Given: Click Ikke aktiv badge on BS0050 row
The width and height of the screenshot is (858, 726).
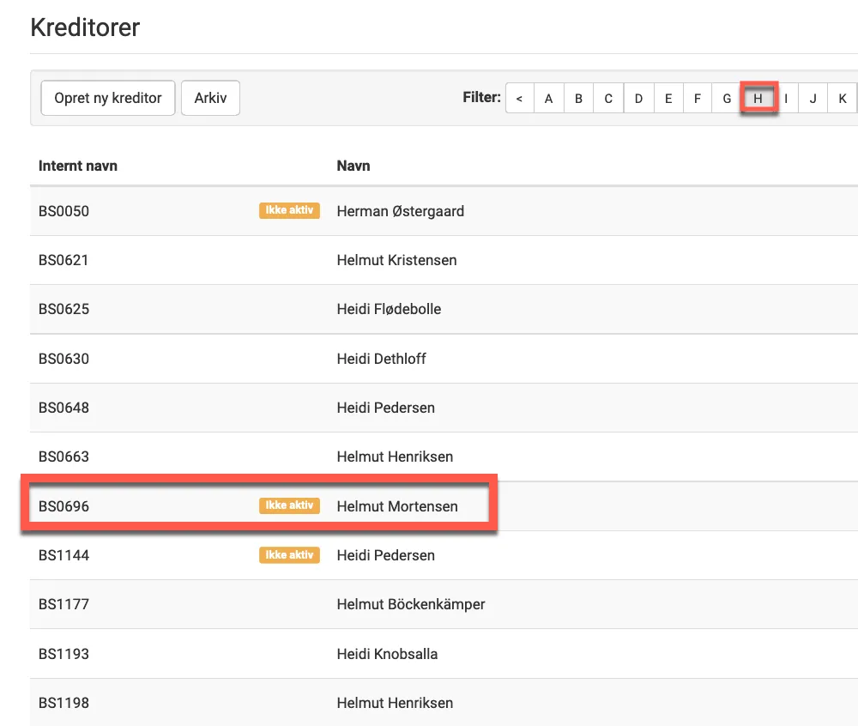Looking at the screenshot, I should click(289, 210).
